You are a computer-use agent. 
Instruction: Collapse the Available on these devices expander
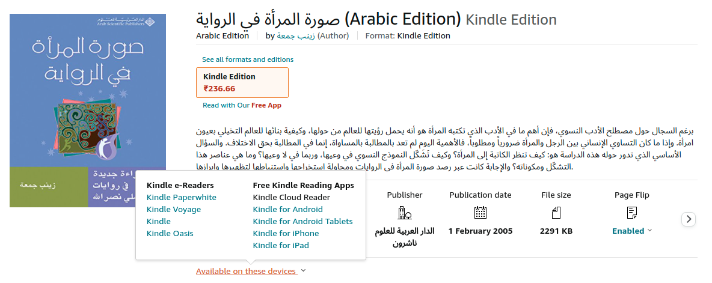tap(251, 272)
